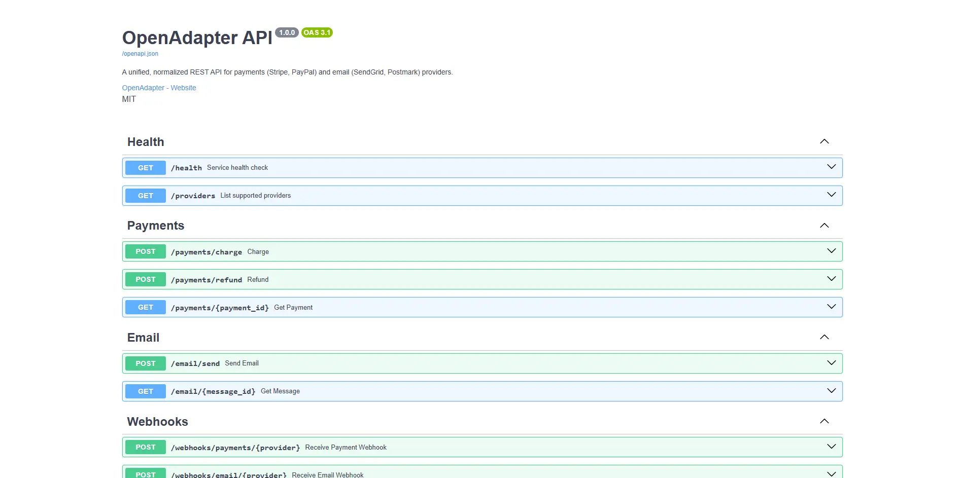The height and width of the screenshot is (478, 963).
Task: Collapse the Health section chevron
Action: (824, 141)
